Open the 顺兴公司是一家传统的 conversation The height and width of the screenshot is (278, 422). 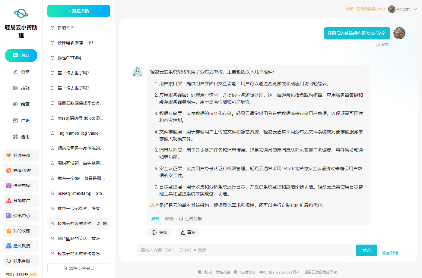[x=79, y=148]
